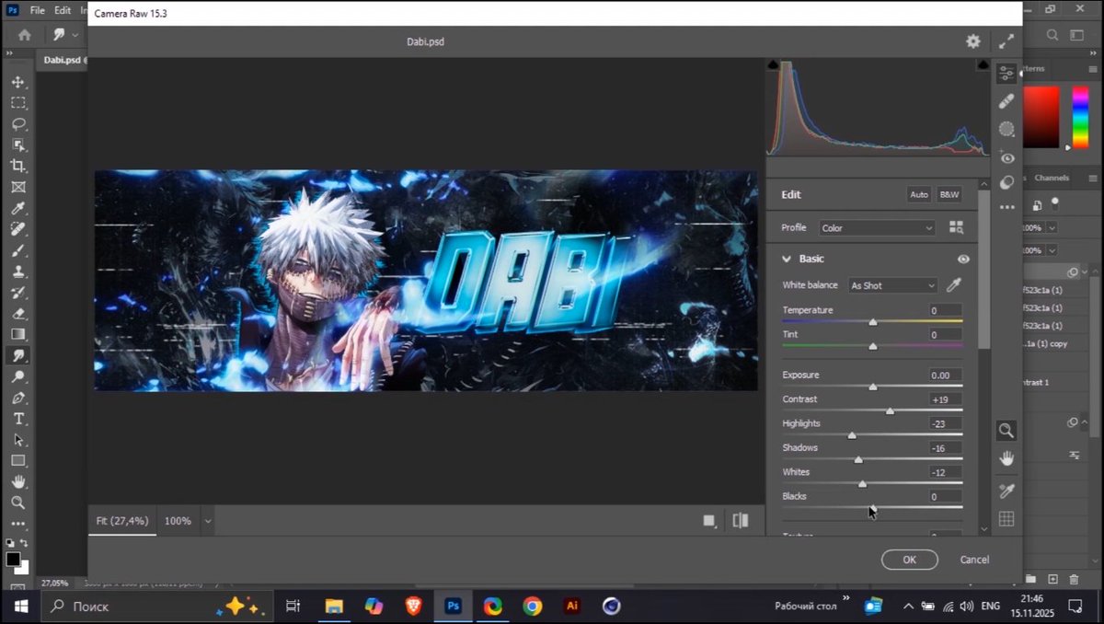
Task: Open the Photoshop File menu
Action: coord(37,10)
